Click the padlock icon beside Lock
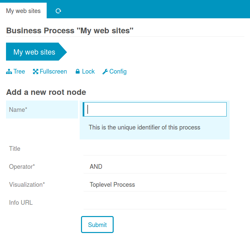Screen dimensions: 250x238 point(78,72)
